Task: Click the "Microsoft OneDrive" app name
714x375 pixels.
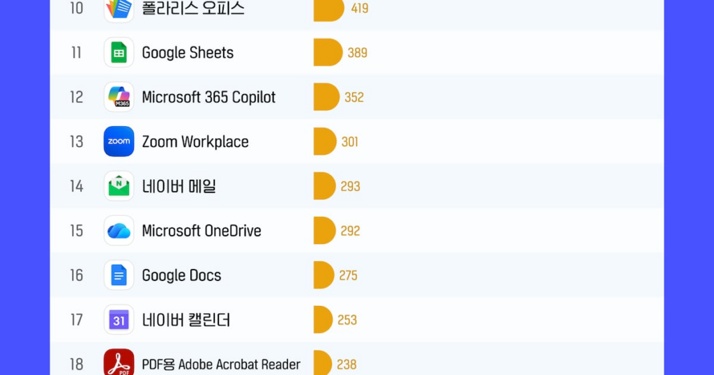Action: 202,231
